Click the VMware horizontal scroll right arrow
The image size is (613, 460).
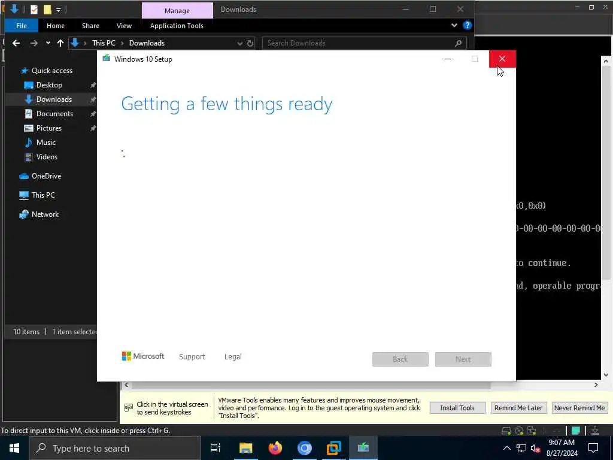click(x=596, y=385)
